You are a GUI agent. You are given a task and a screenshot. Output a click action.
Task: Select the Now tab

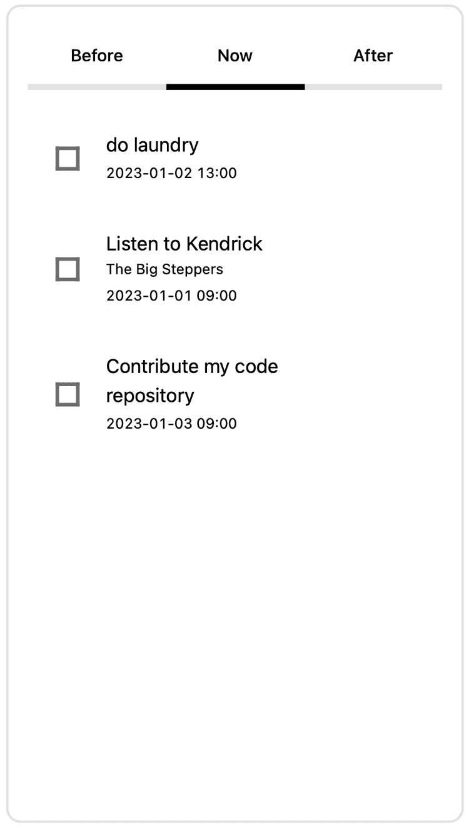click(x=235, y=56)
